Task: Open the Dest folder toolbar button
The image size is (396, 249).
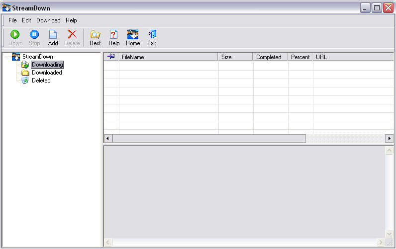Action: (95, 38)
